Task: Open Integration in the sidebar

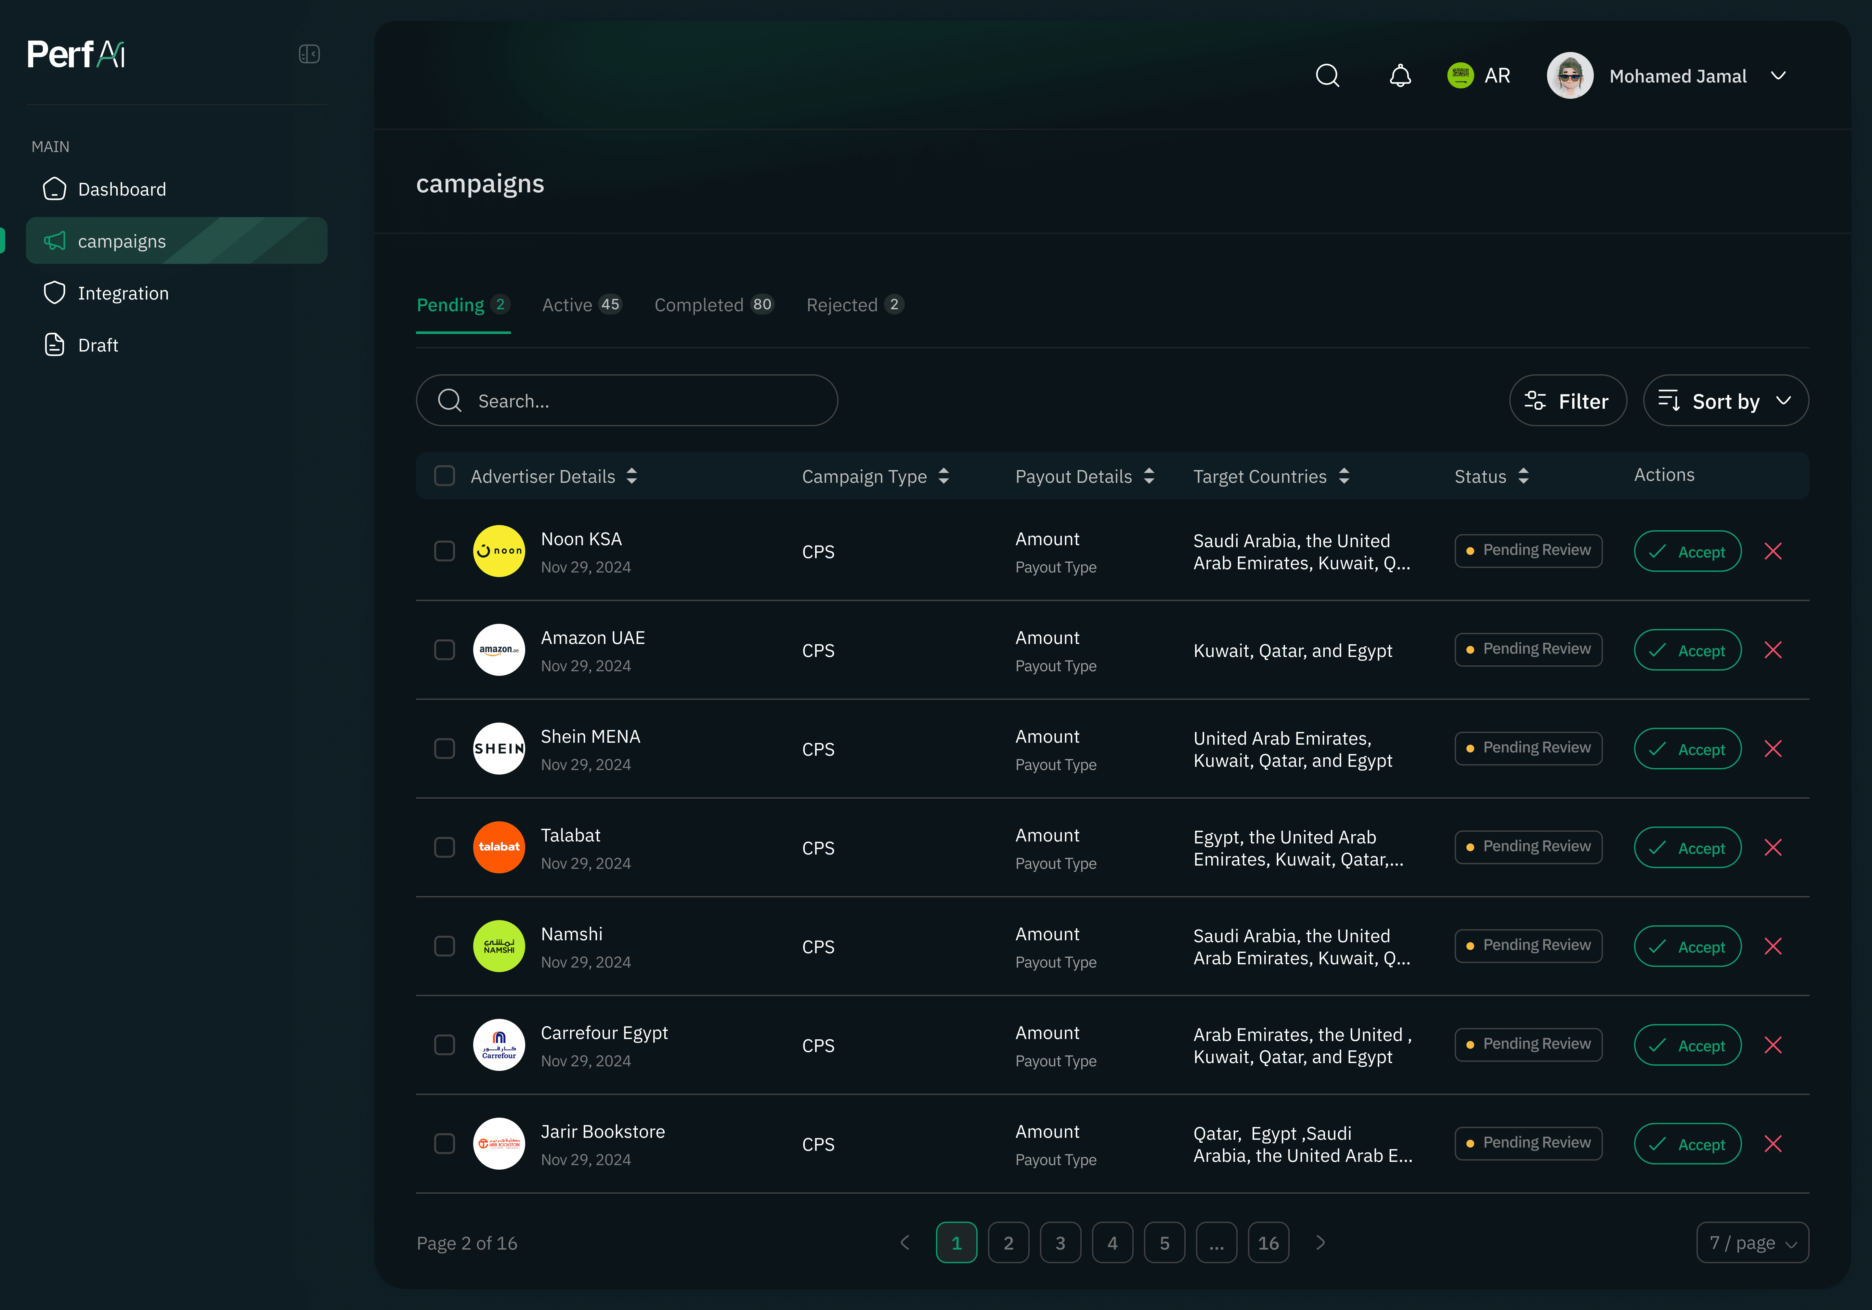Action: click(177, 293)
